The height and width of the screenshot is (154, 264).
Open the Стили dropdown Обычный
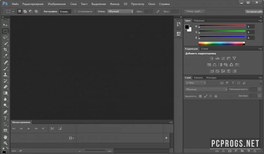[x=120, y=11]
